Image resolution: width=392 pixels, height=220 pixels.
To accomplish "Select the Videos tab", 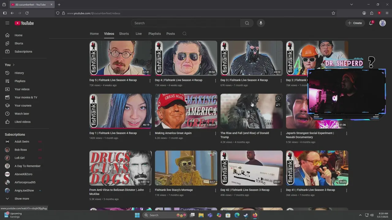I will pos(109,34).
